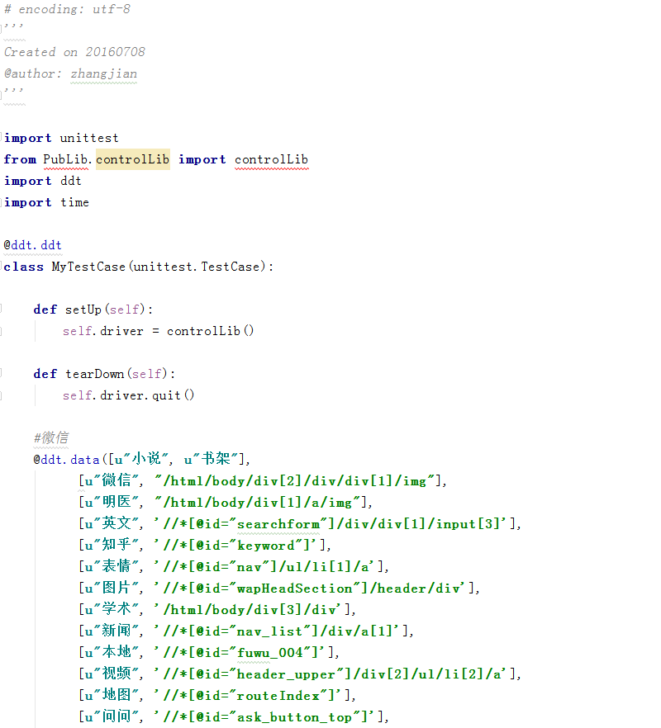661x728 pixels.
Task: Select the encoding utf-8 comment line
Action: pos(66,9)
